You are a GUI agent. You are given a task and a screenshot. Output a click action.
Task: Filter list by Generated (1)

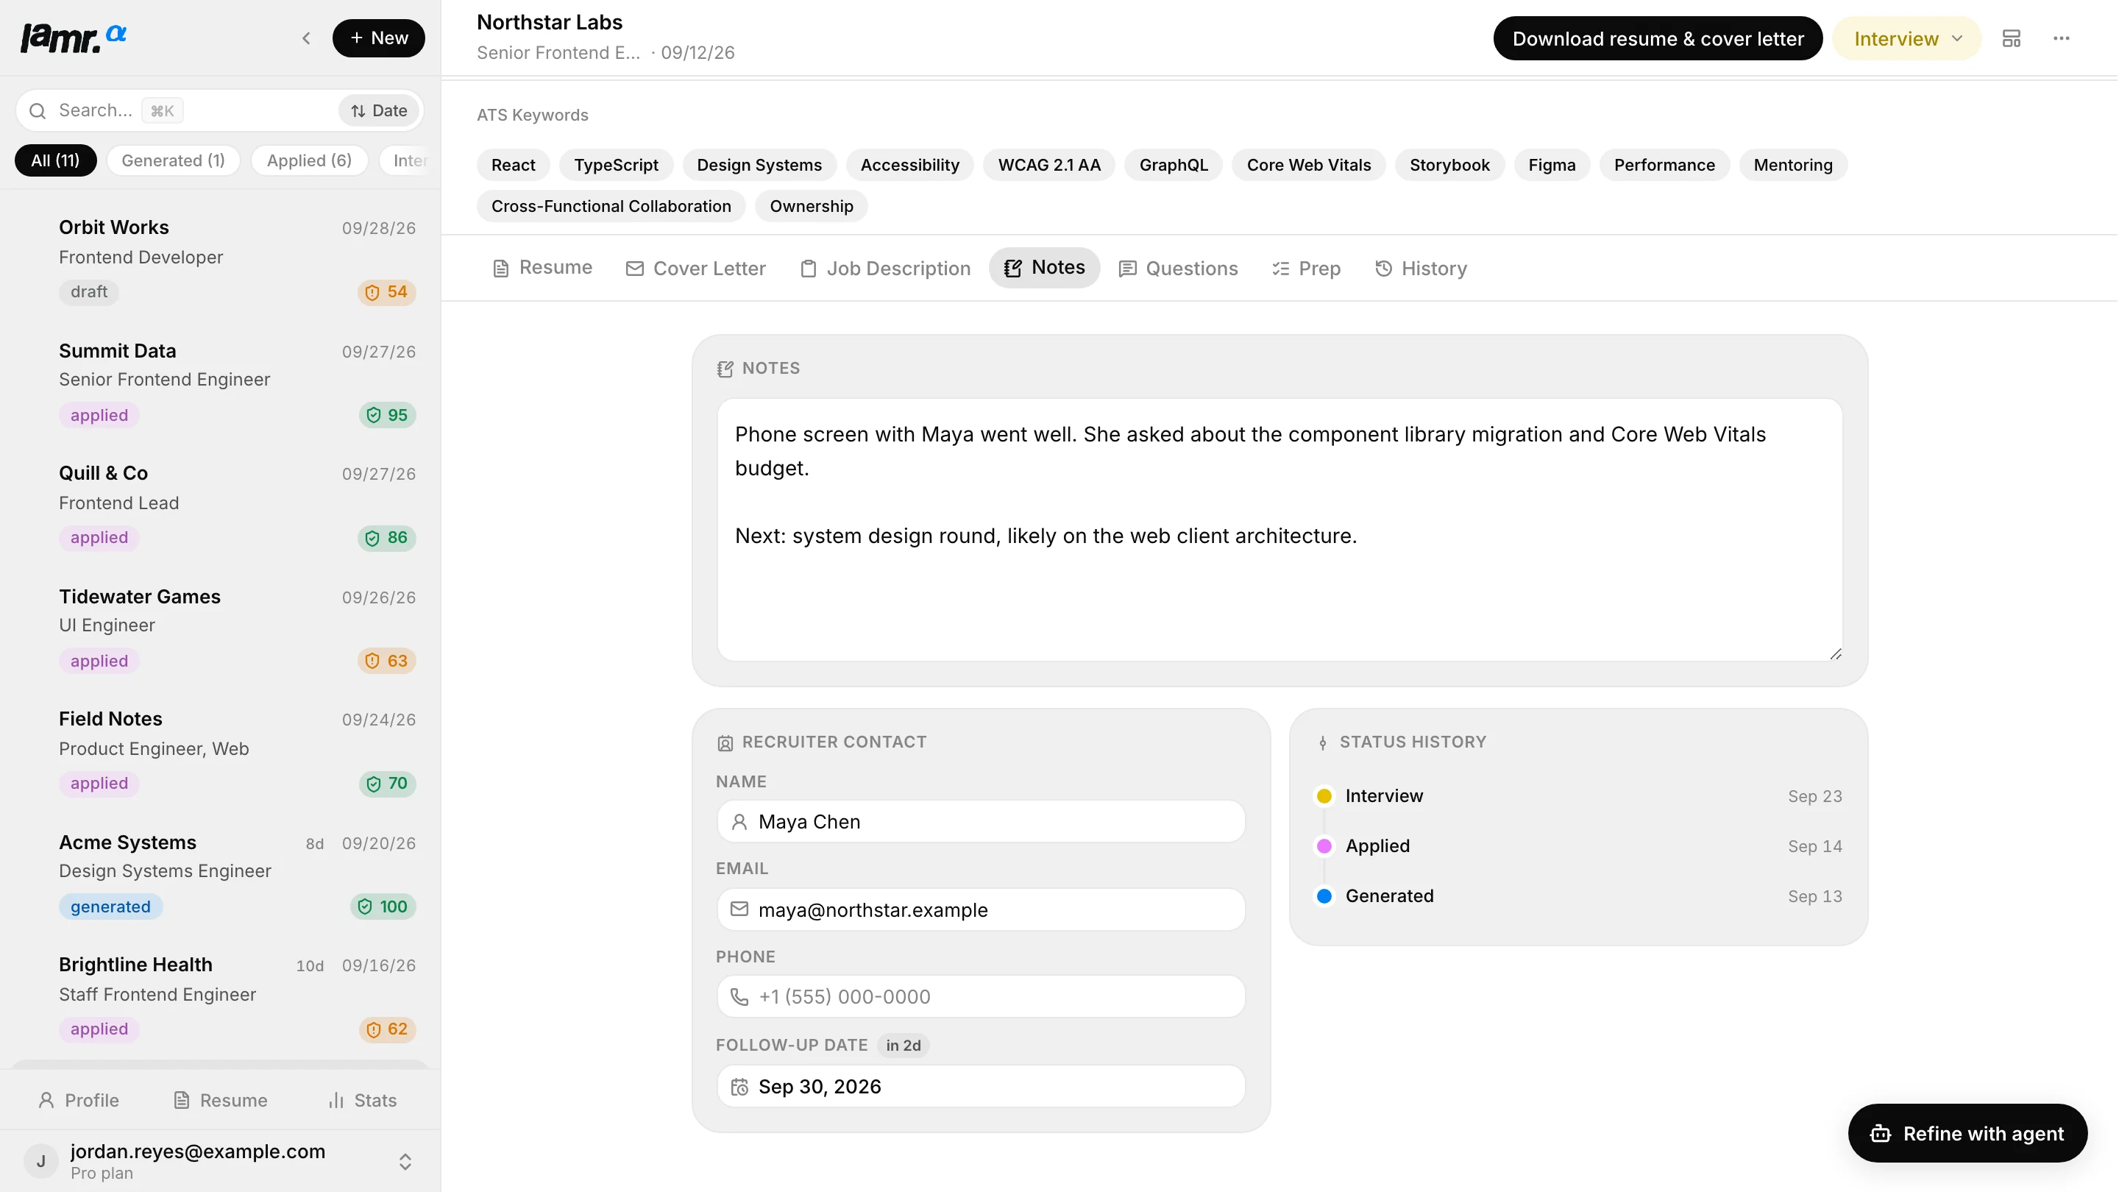click(173, 160)
